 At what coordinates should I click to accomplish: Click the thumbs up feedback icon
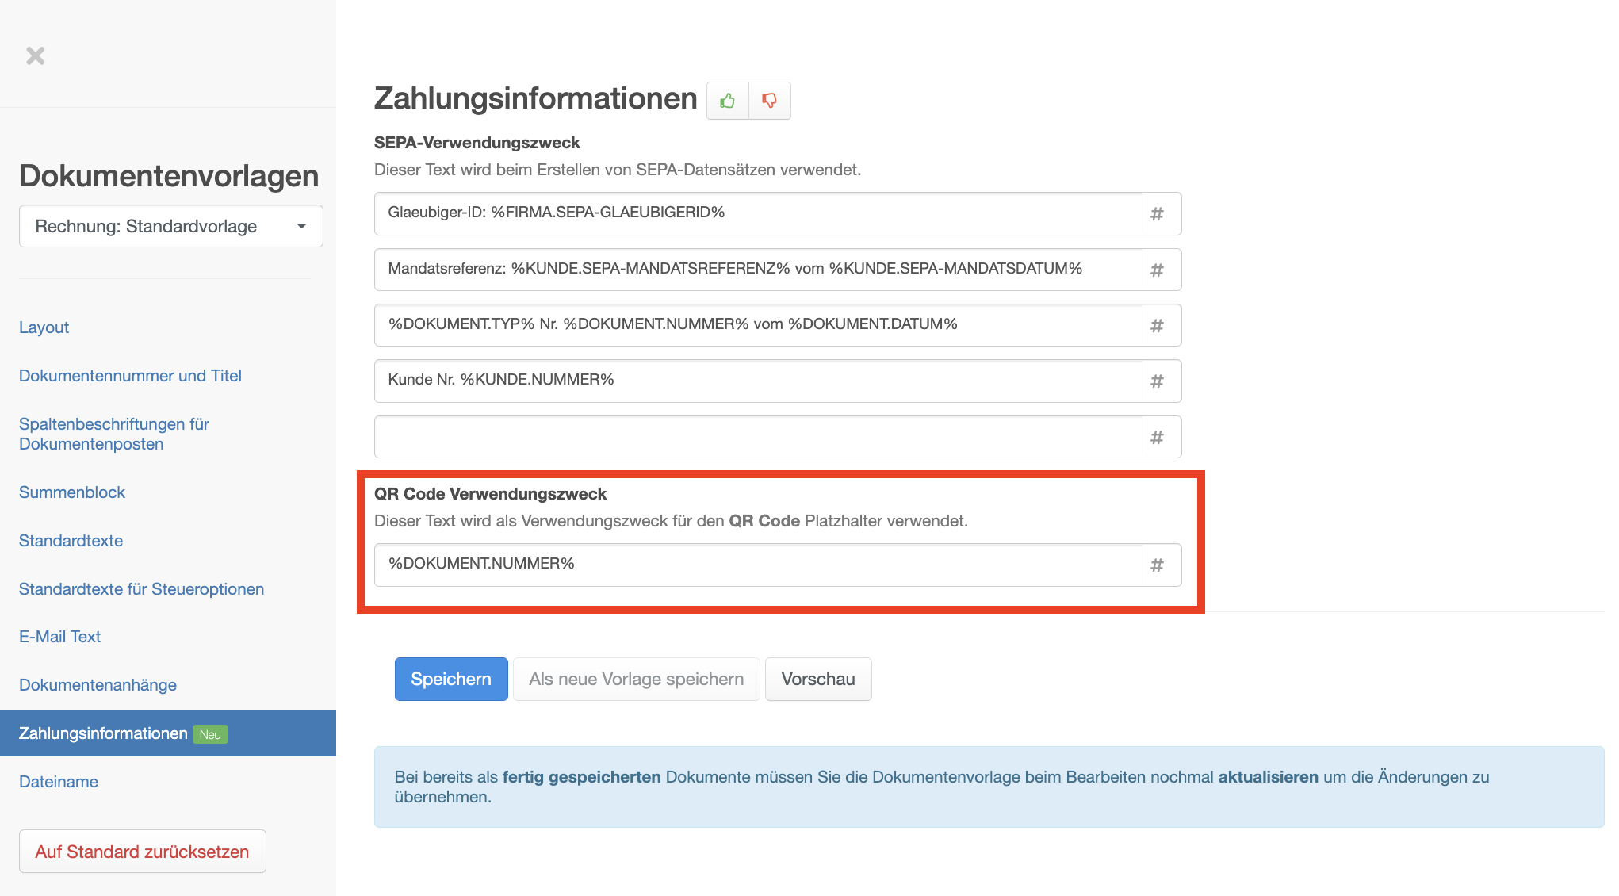728,101
